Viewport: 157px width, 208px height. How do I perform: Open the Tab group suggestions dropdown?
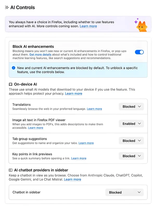click(x=131, y=141)
